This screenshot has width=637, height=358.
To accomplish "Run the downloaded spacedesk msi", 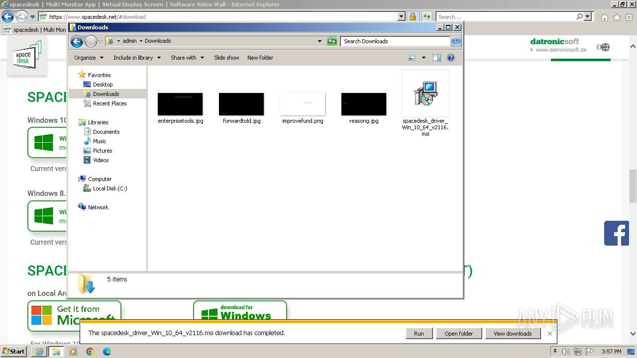I will coord(419,334).
